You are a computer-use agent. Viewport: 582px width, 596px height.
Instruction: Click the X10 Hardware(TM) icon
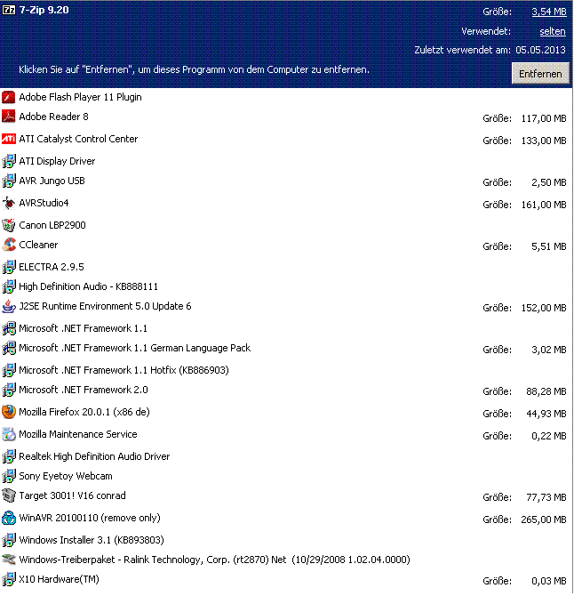tap(8, 579)
